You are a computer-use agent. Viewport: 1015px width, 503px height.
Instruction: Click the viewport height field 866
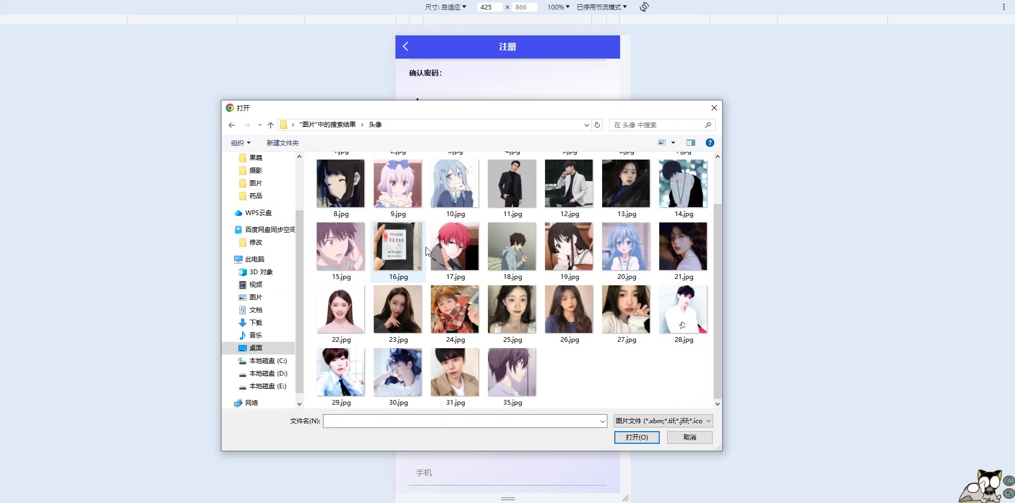tap(524, 7)
